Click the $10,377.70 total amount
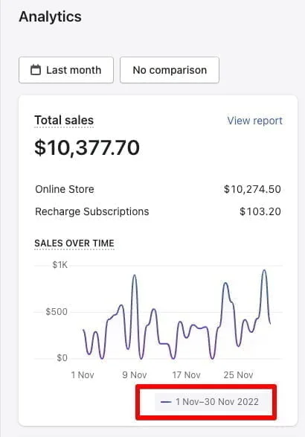The height and width of the screenshot is (437, 305). [87, 147]
